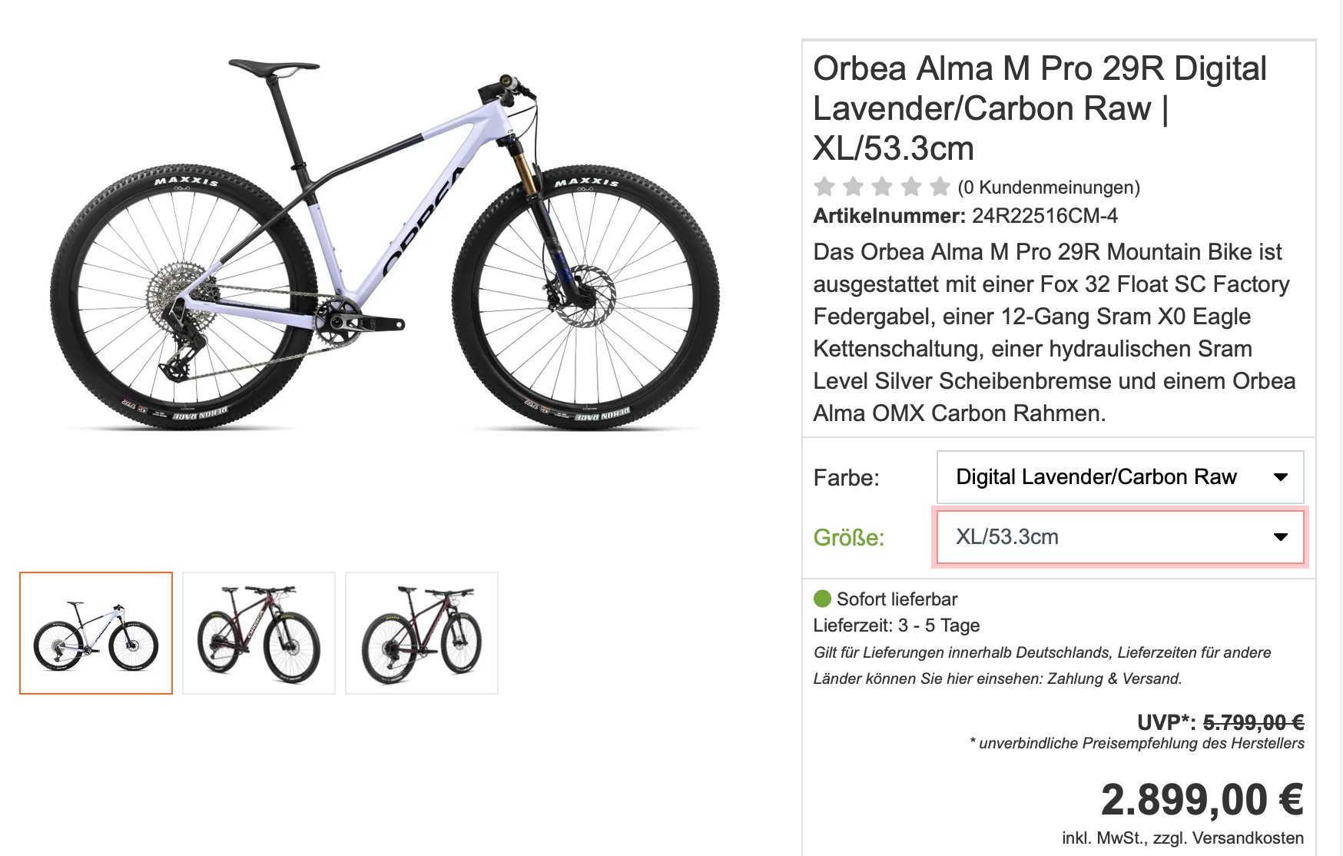1343x856 pixels.
Task: Click the crossed-out UVP 5.799,00 € price
Action: coord(1252,722)
